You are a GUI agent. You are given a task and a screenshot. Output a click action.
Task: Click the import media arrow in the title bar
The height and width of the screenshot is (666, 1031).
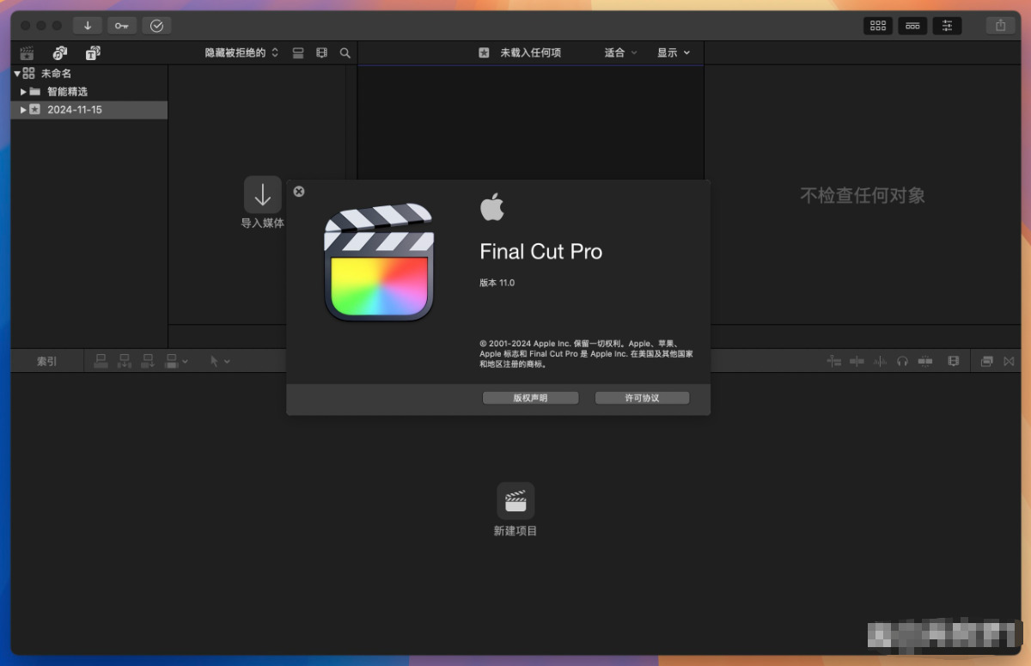[x=88, y=26]
